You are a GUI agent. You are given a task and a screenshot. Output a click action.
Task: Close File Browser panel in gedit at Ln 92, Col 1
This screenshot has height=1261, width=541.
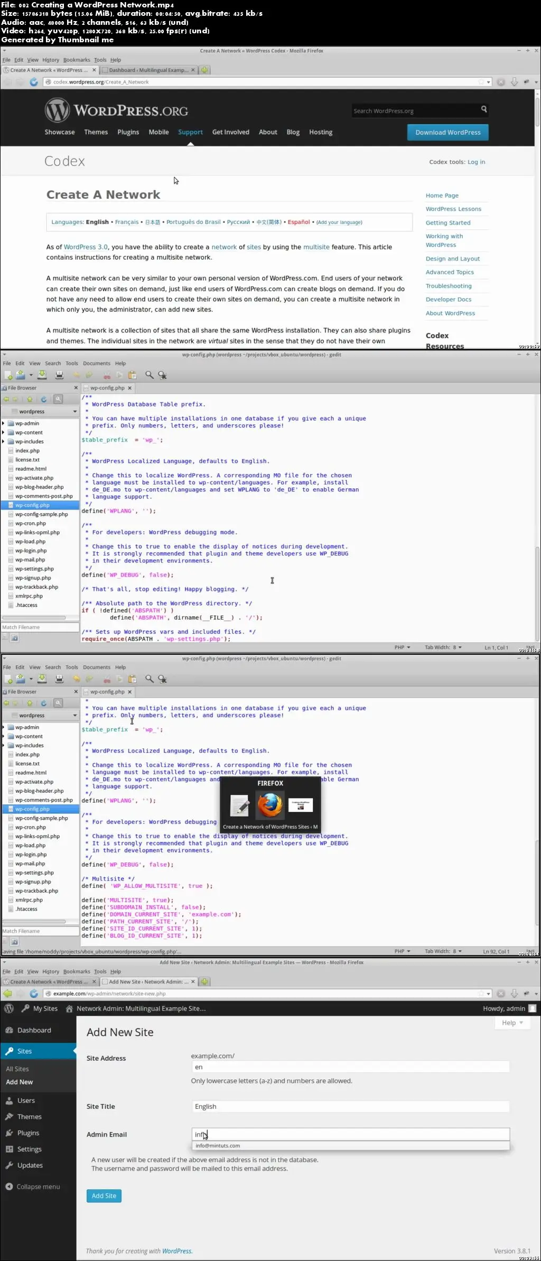(76, 692)
